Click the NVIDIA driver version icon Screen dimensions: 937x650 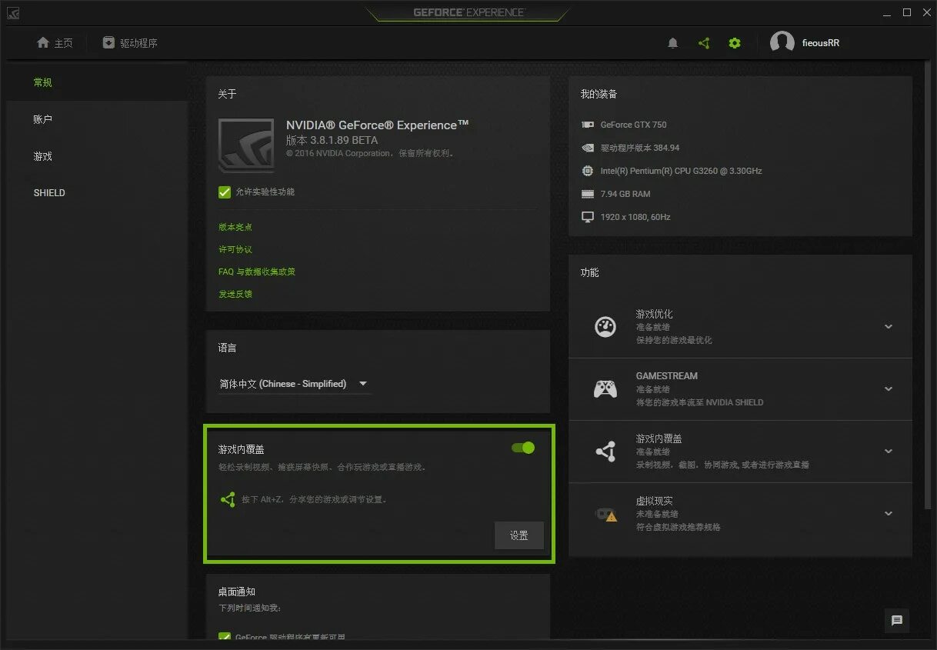[x=588, y=148]
